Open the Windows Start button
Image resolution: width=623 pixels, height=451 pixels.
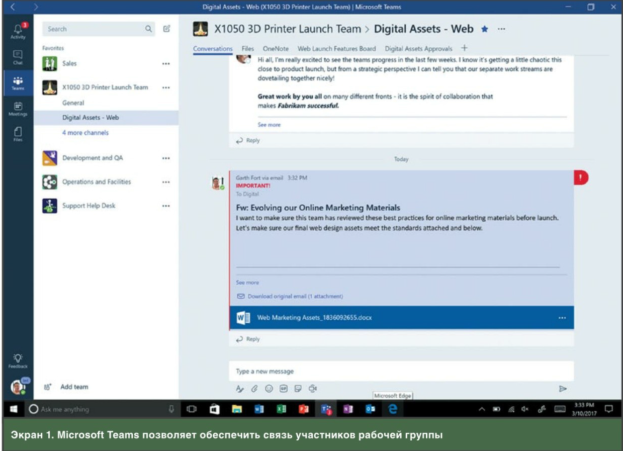tap(14, 409)
